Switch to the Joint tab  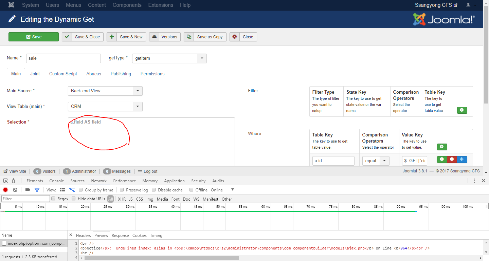coord(35,74)
